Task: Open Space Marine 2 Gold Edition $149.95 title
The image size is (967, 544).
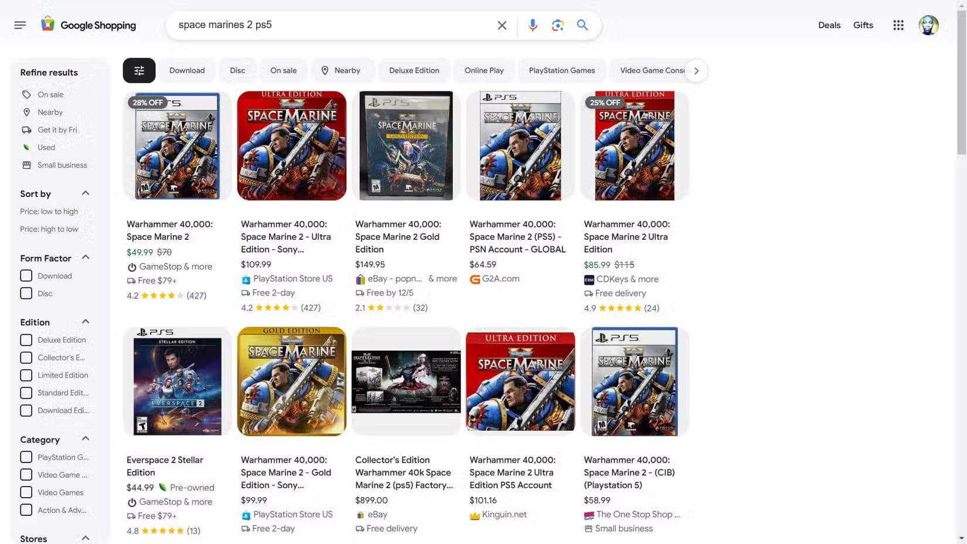Action: (x=398, y=237)
